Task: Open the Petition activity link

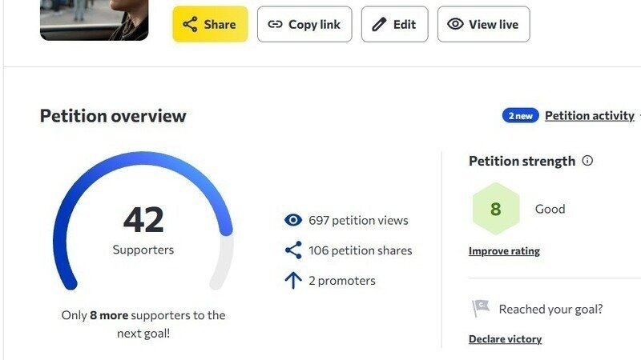Action: pyautogui.click(x=590, y=116)
